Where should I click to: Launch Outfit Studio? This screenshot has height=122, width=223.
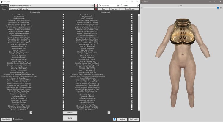point(134,119)
